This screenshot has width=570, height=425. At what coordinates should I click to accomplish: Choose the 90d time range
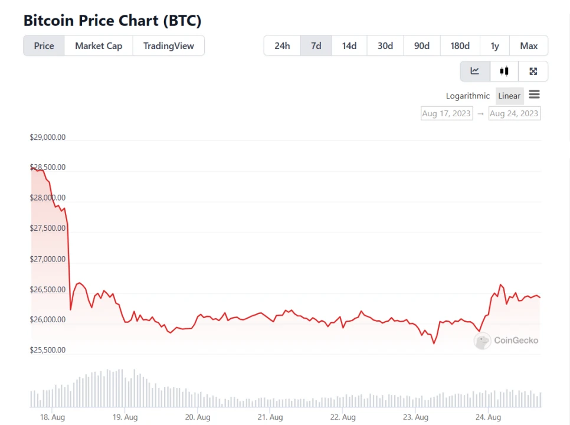click(x=422, y=46)
